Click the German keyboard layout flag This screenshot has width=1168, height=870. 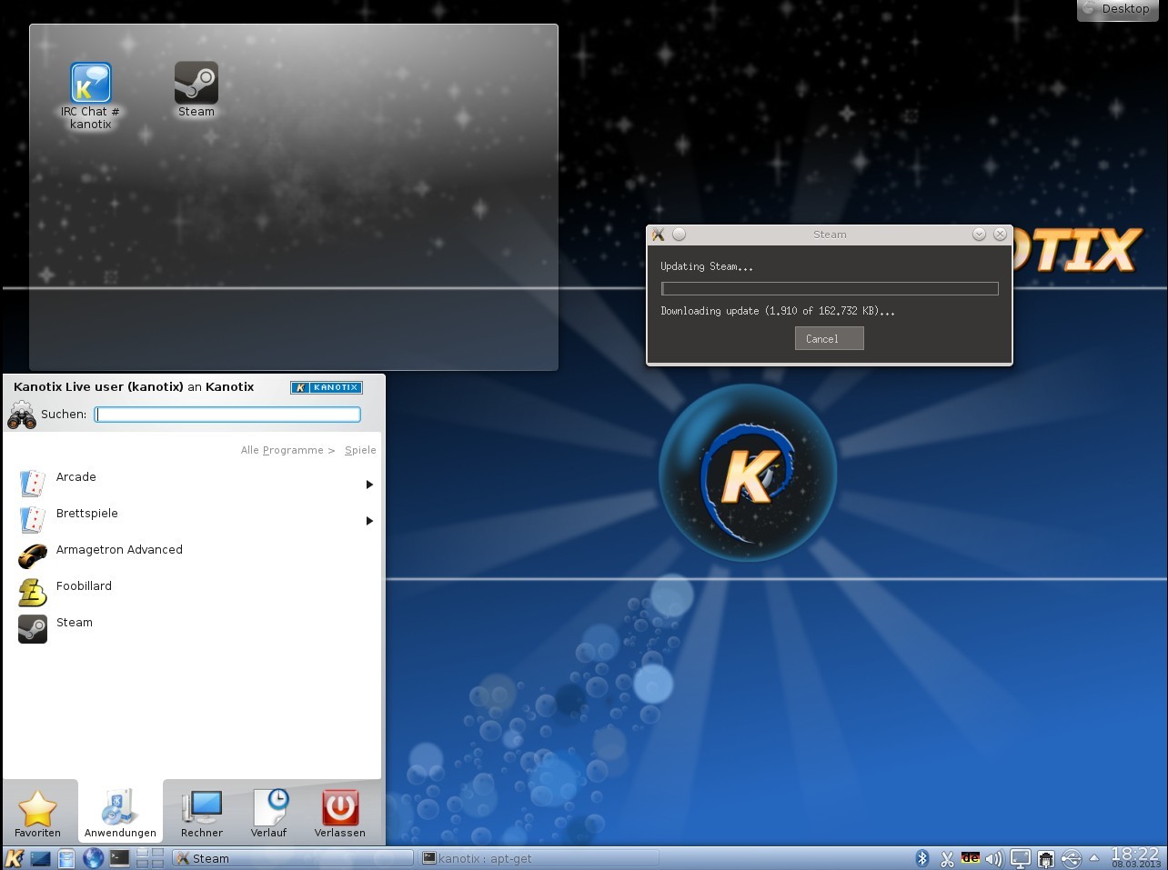971,857
